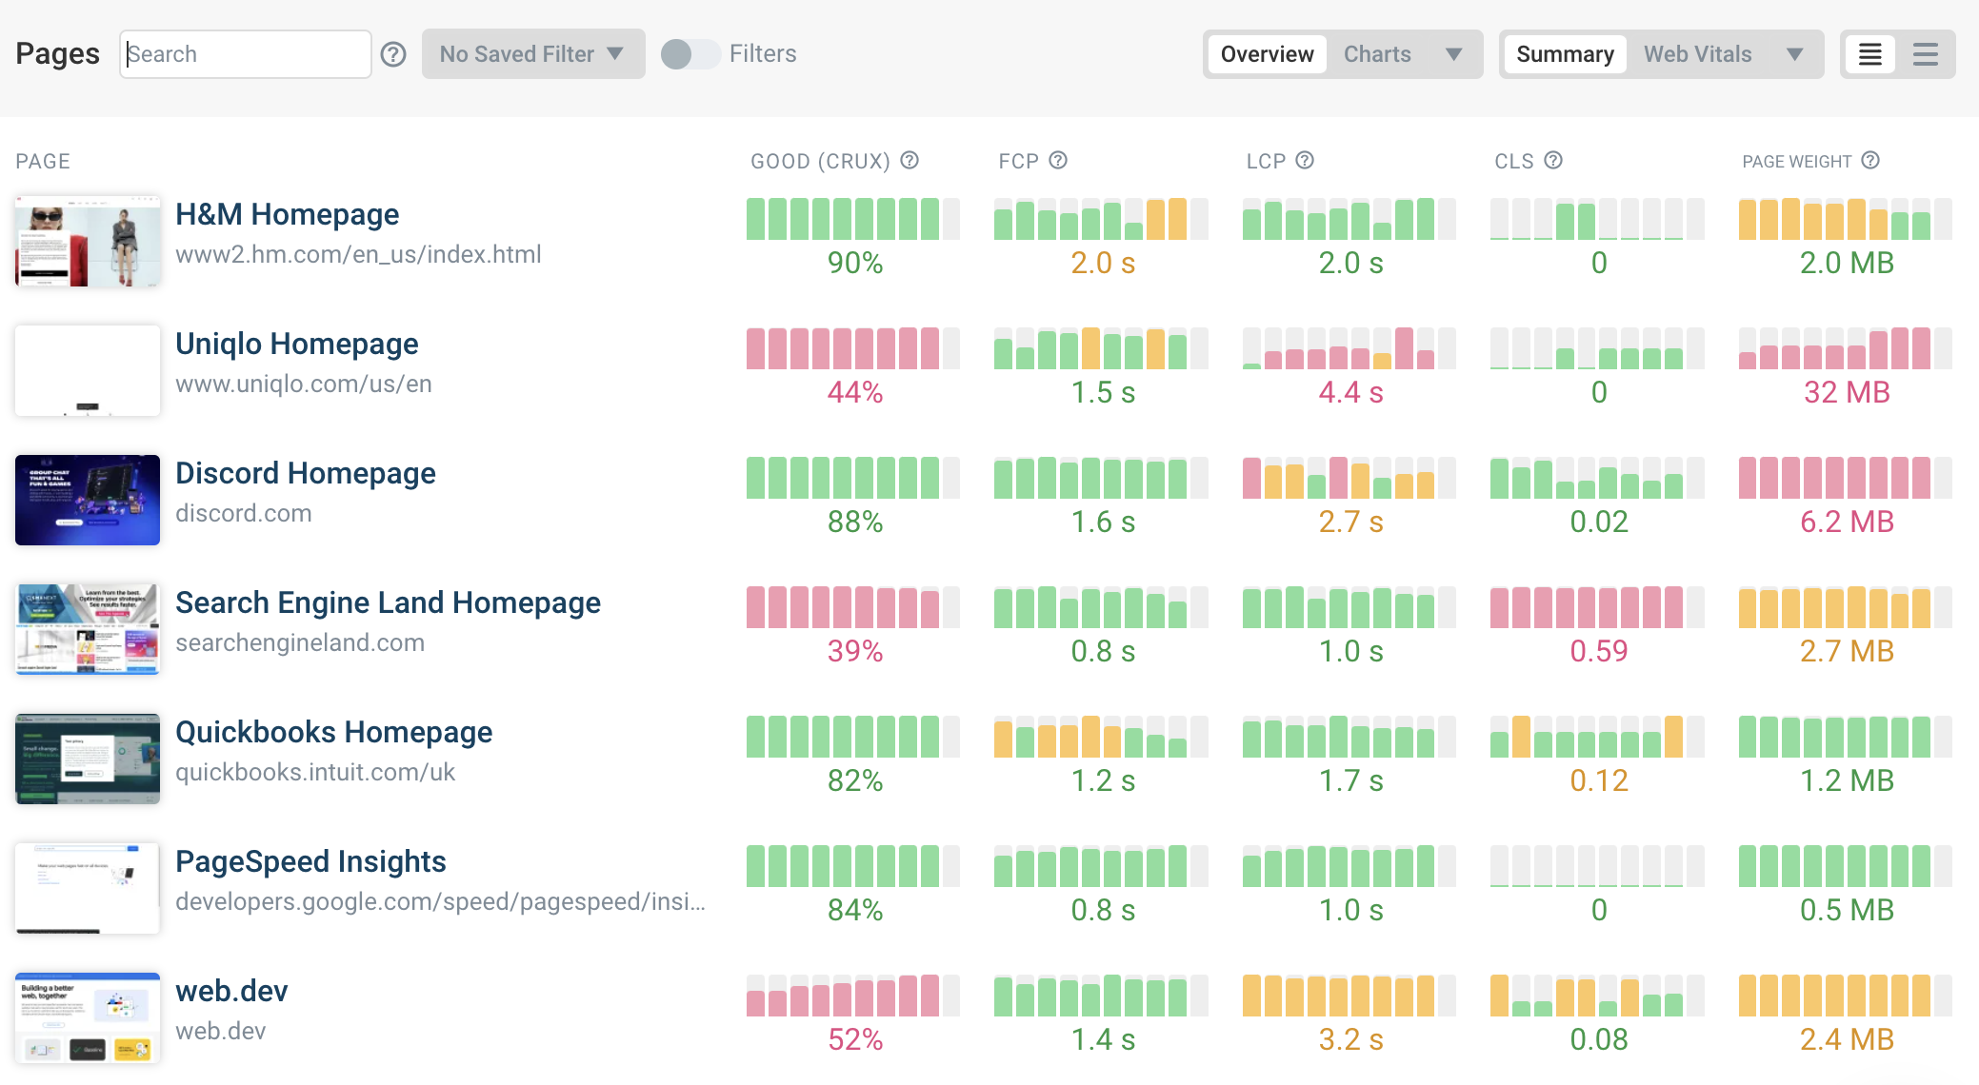The height and width of the screenshot is (1085, 1979).
Task: Click the search help question mark icon
Action: pos(393,54)
